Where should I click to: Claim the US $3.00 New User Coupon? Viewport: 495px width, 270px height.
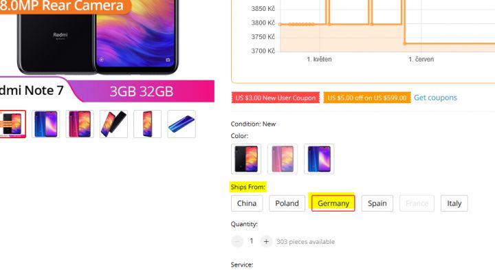click(x=275, y=98)
